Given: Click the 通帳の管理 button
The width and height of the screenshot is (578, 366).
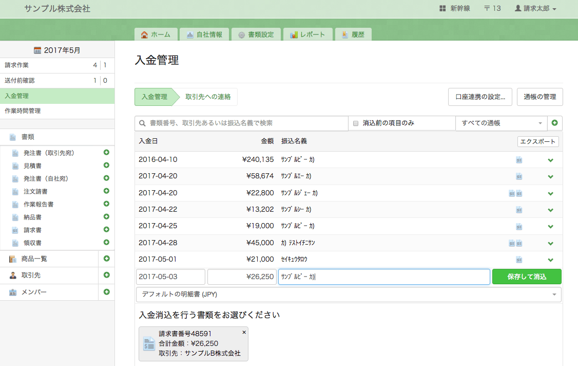Looking at the screenshot, I should click(x=540, y=97).
